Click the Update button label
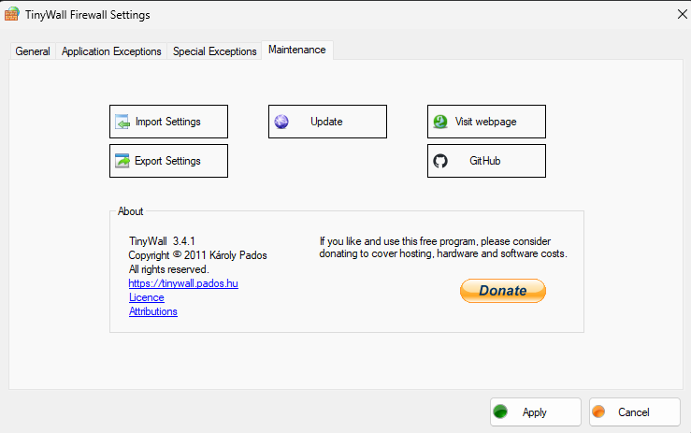The width and height of the screenshot is (691, 433). point(326,122)
